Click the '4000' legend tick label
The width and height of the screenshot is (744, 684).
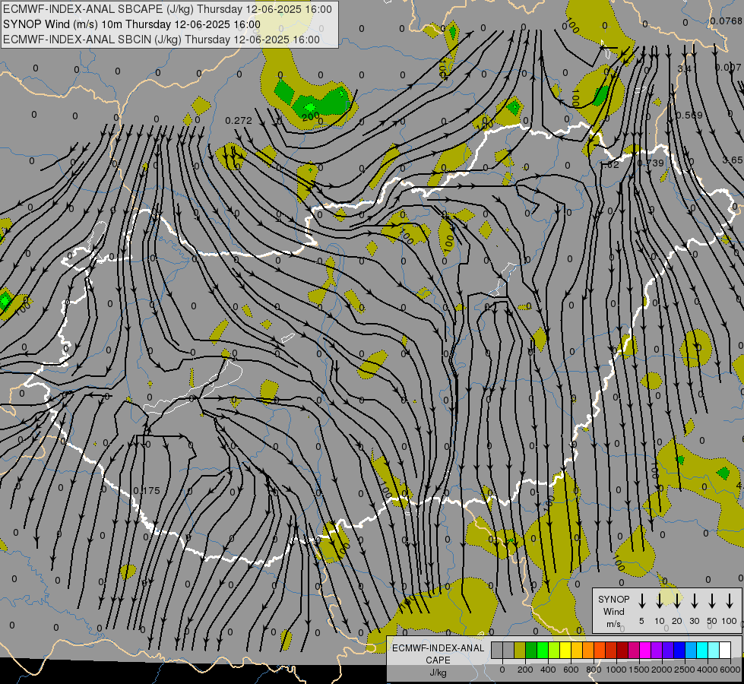pyautogui.click(x=708, y=670)
